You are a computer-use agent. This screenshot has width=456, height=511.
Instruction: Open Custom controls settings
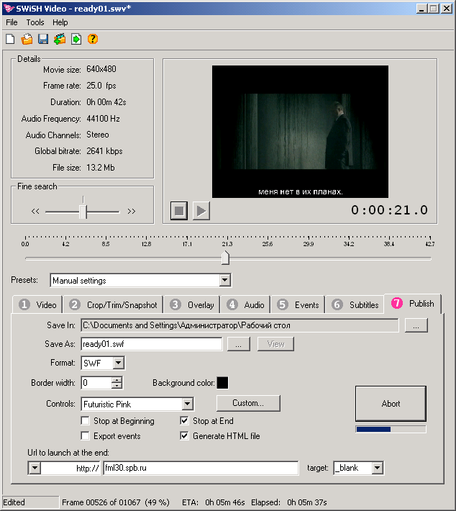click(x=248, y=403)
